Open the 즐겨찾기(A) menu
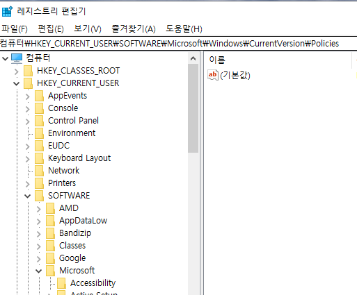This screenshot has height=295, width=357. click(x=134, y=29)
